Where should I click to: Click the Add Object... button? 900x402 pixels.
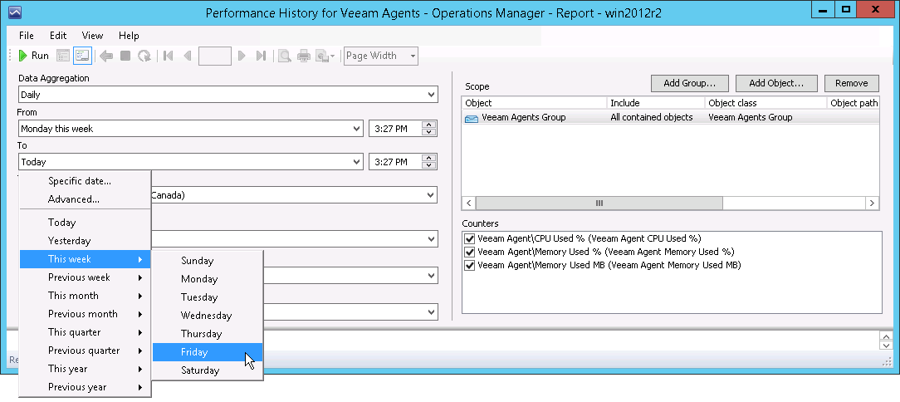pyautogui.click(x=776, y=83)
